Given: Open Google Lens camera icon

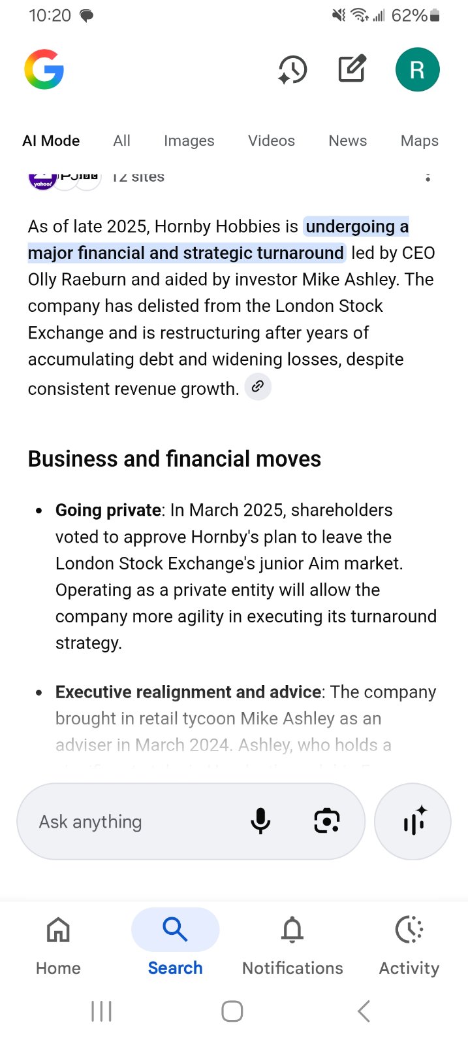Looking at the screenshot, I should click(327, 821).
